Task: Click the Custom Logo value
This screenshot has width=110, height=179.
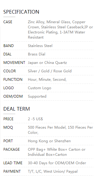Action: [x=40, y=88]
